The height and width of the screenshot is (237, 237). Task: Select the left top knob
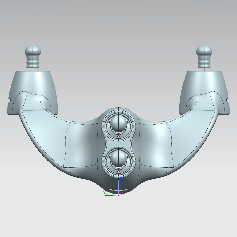click(x=33, y=57)
